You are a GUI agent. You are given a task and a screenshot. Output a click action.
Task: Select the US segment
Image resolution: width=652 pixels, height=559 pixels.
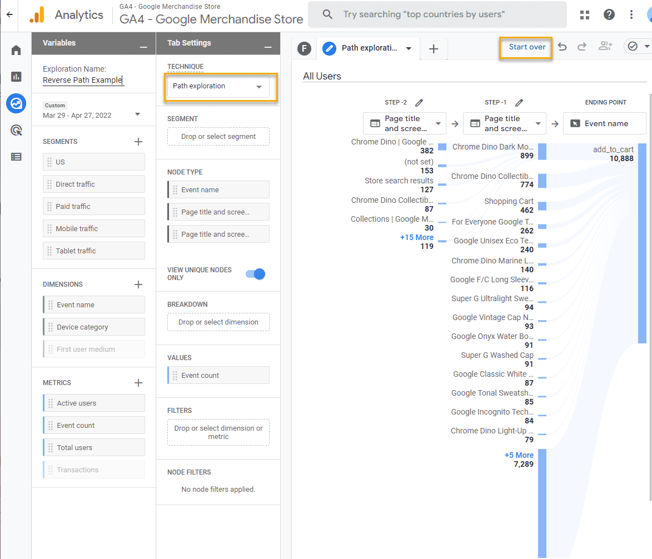94,162
